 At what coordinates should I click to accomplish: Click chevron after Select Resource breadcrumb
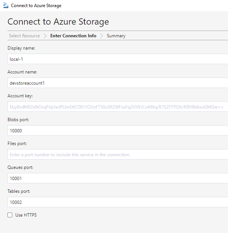pos(45,36)
